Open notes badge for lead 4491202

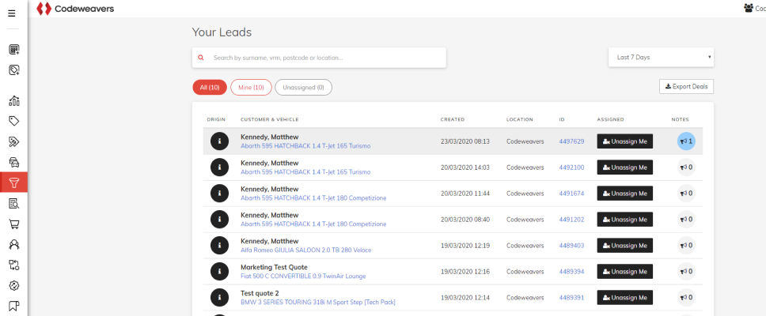point(686,220)
